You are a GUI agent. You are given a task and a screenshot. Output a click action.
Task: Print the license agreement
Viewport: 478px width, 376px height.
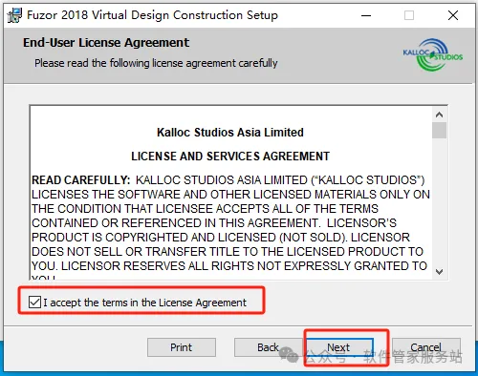(182, 347)
